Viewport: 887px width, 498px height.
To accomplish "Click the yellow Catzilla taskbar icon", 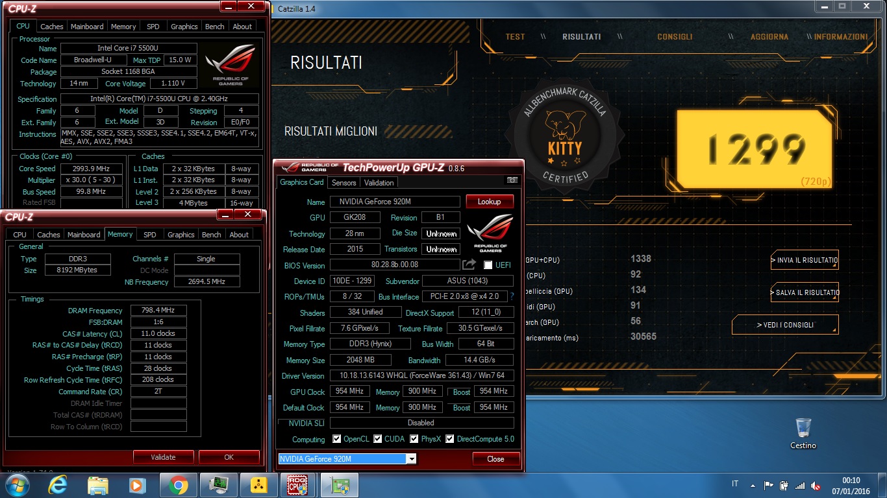I will (258, 485).
